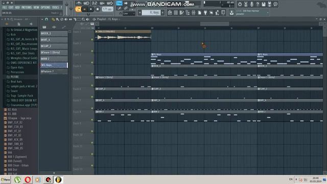Viewport: 327px width, 184px height.
Task: Toggle the magnet snap icon in playlist
Action: point(46,19)
